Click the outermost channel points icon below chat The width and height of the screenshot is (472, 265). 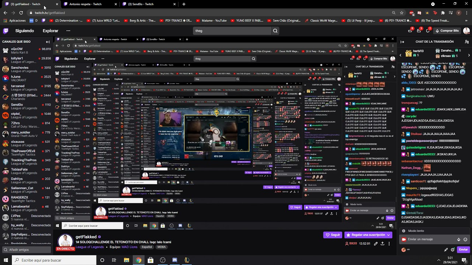(x=404, y=250)
